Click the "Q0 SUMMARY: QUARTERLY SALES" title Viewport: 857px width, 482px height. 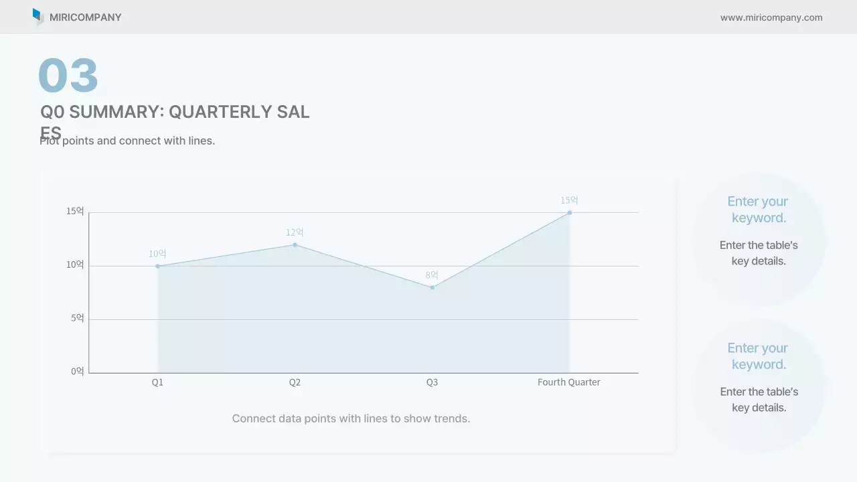175,112
